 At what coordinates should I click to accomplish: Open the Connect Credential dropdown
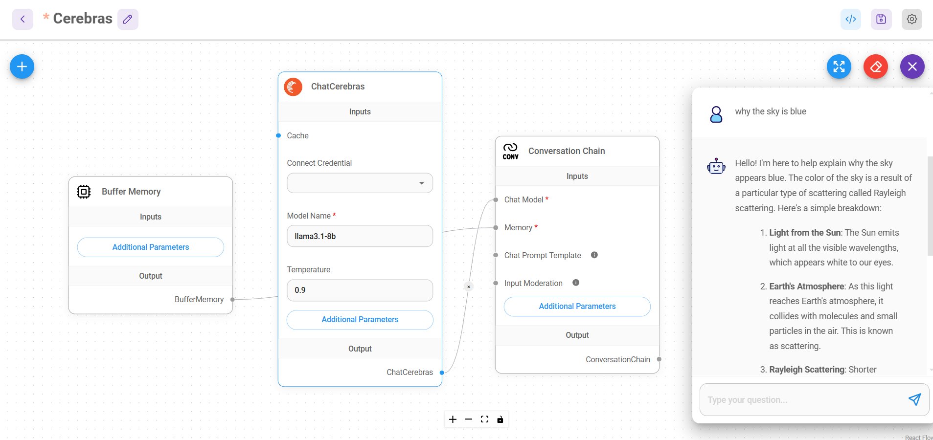[360, 183]
